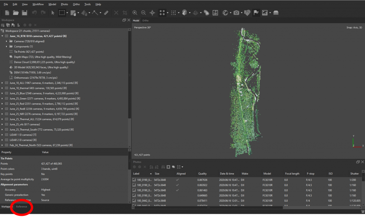Enable selected cameras in the Photos pane

coord(135,167)
